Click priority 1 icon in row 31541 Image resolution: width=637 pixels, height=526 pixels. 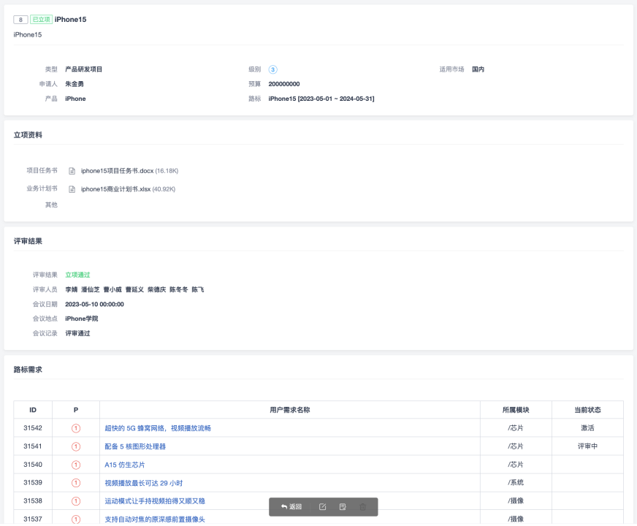(76, 446)
